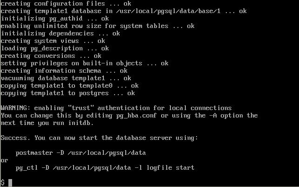Click the blinking cursor at the shell prompt

10,183
